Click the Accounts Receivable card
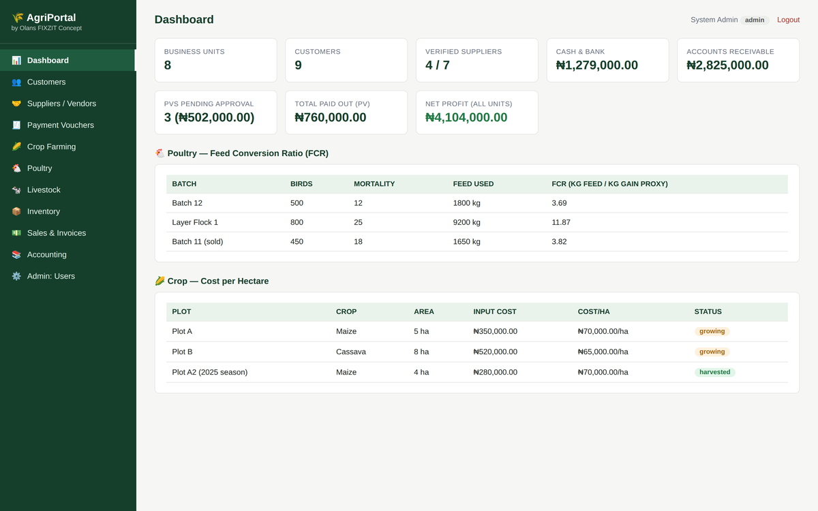The width and height of the screenshot is (818, 511). click(x=738, y=60)
